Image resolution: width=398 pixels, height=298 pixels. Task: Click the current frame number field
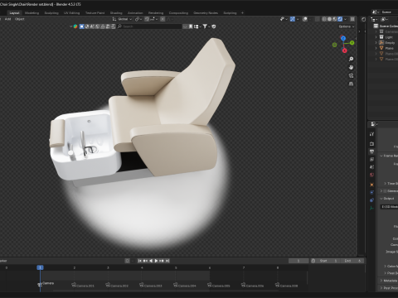coord(298,261)
